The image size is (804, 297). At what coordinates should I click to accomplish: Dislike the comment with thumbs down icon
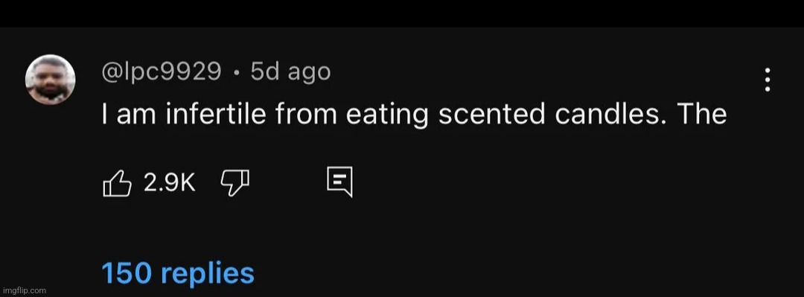click(x=234, y=183)
